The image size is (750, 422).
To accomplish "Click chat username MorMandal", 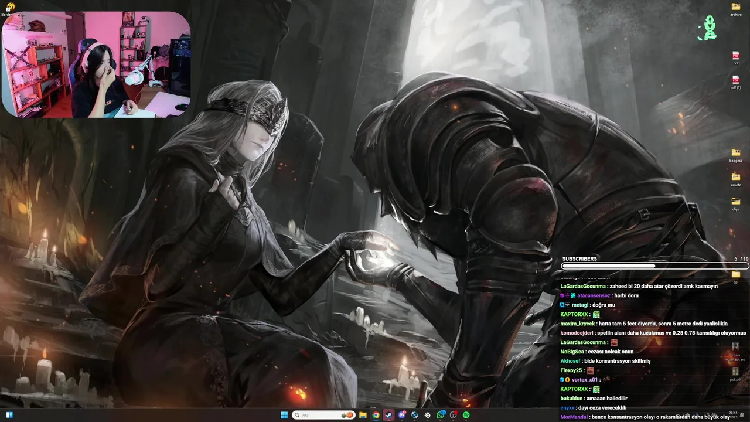I will coord(574,417).
